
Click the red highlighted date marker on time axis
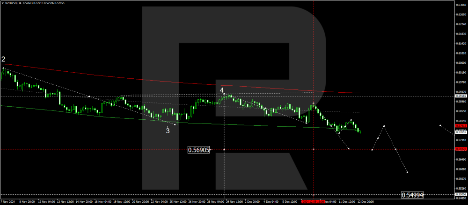tap(313, 202)
